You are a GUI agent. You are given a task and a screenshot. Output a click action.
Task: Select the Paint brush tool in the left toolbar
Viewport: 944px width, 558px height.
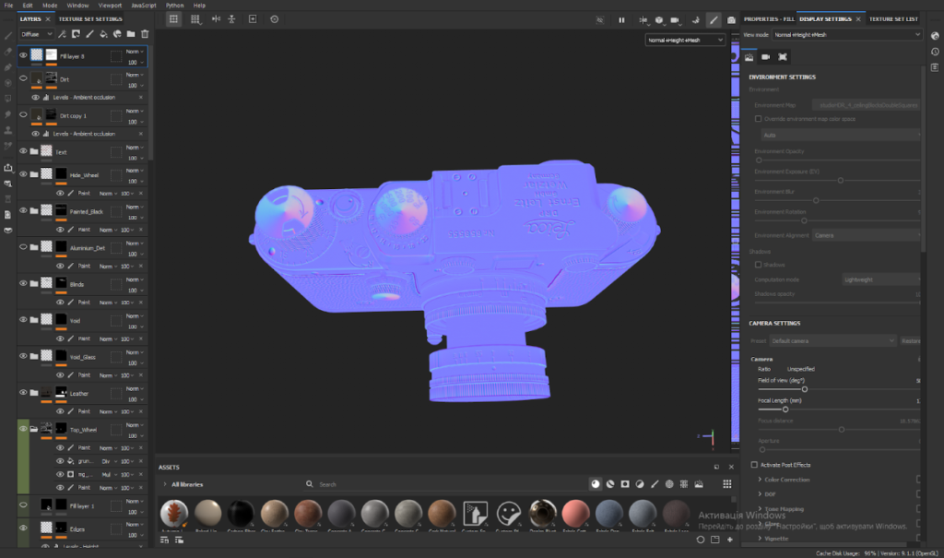click(6, 39)
